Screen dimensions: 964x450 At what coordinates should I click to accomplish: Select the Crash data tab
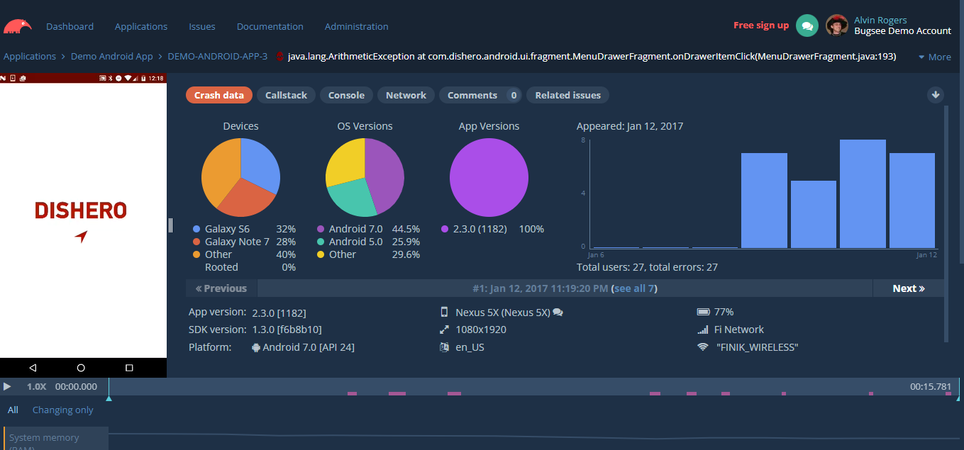point(219,94)
